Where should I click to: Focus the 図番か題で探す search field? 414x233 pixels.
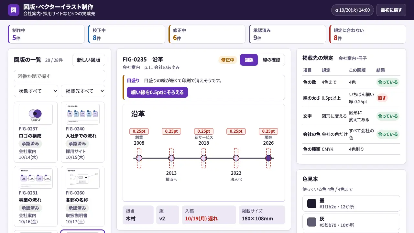60,76
